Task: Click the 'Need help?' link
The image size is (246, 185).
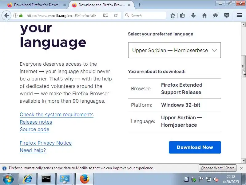Action: click(33, 150)
